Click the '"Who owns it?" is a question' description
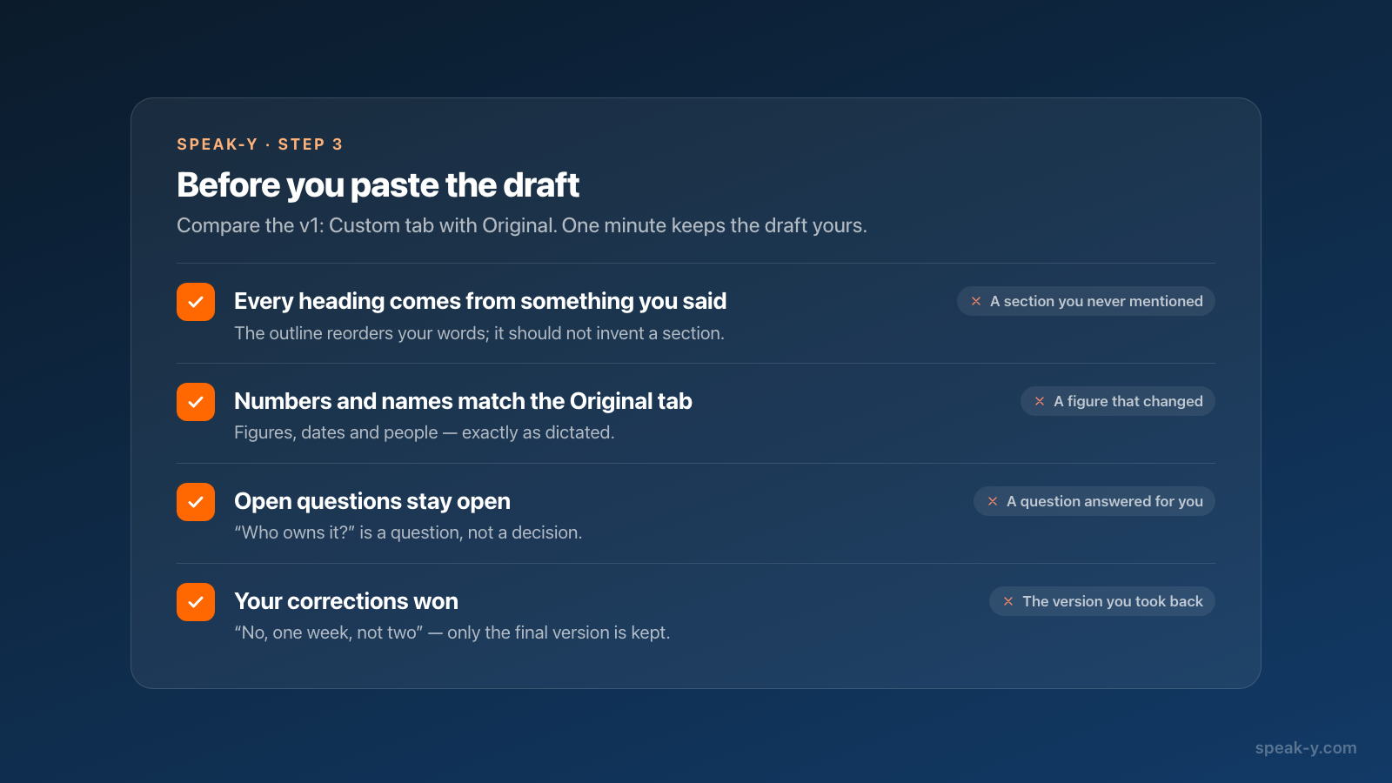This screenshot has height=783, width=1392. [x=408, y=532]
